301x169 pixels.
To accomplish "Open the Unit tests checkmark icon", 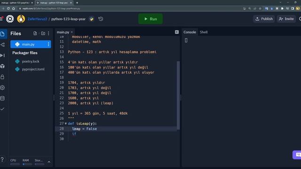I will (x=3, y=109).
